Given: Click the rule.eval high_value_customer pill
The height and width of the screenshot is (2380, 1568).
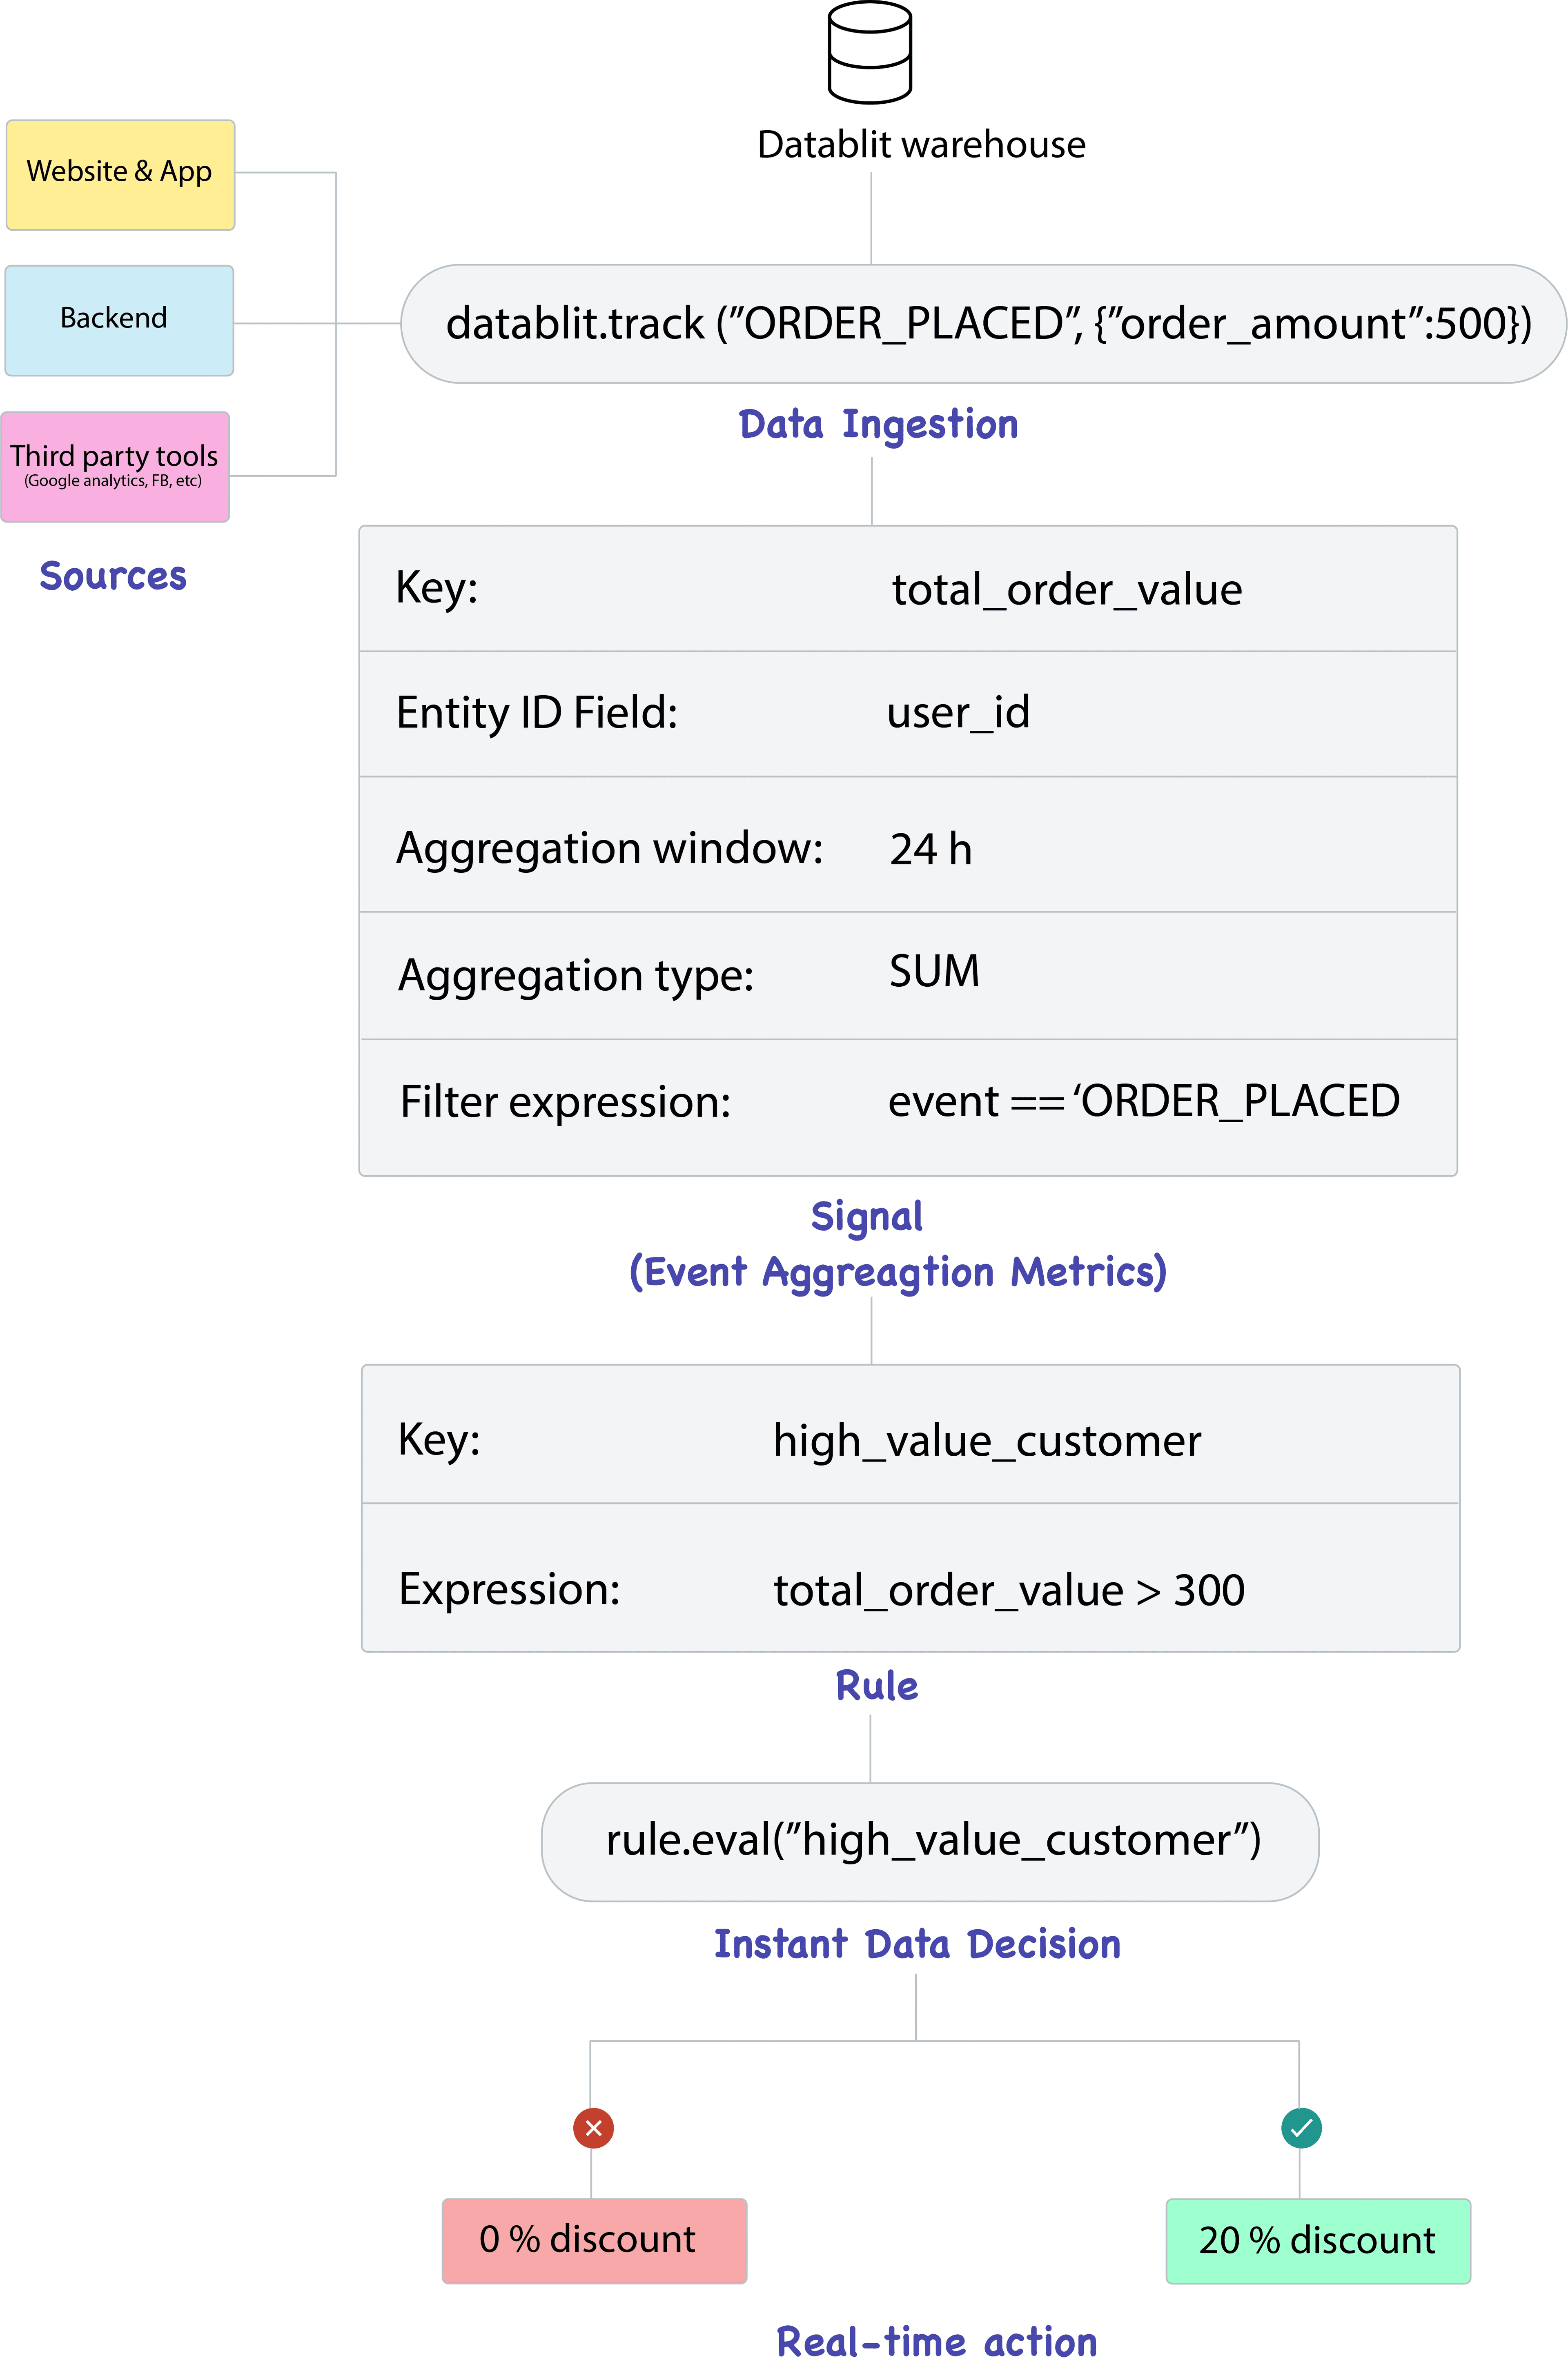Looking at the screenshot, I should click(x=930, y=1841).
